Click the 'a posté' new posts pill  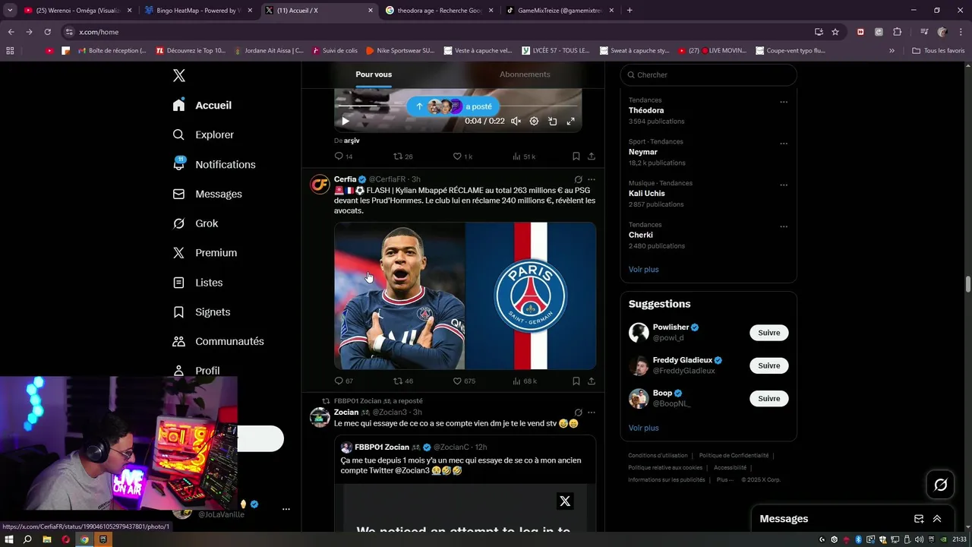[x=453, y=106]
